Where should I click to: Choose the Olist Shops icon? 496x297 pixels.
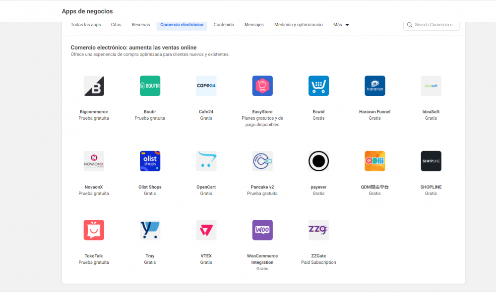pos(150,161)
